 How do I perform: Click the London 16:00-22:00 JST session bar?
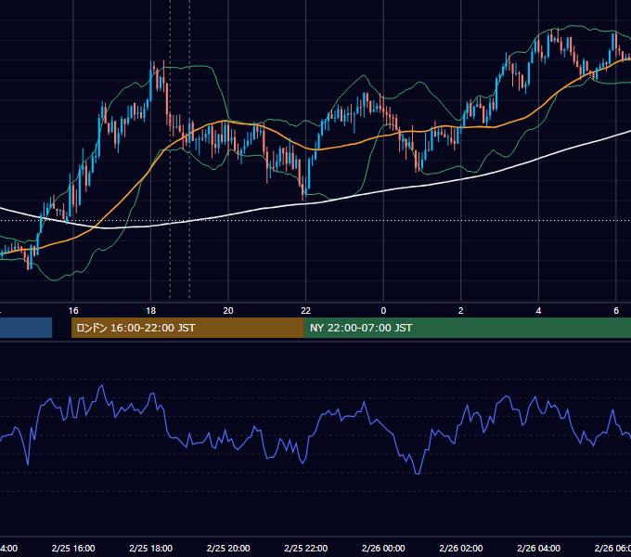pyautogui.click(x=187, y=328)
